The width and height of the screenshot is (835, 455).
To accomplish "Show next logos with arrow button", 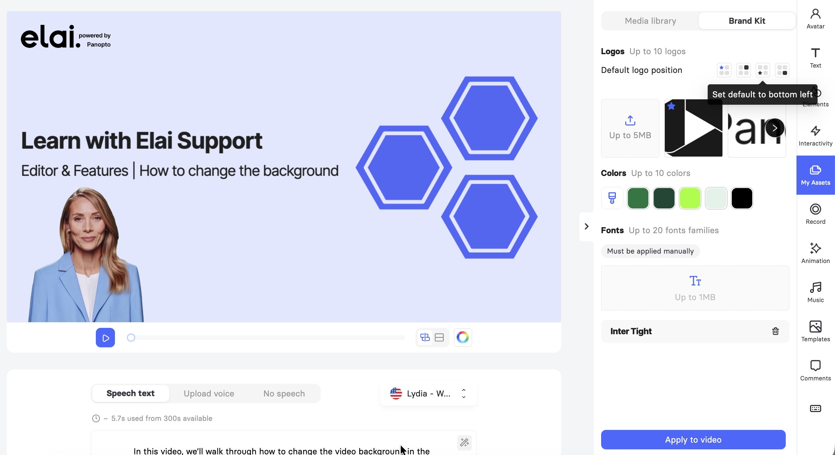I will 775,128.
